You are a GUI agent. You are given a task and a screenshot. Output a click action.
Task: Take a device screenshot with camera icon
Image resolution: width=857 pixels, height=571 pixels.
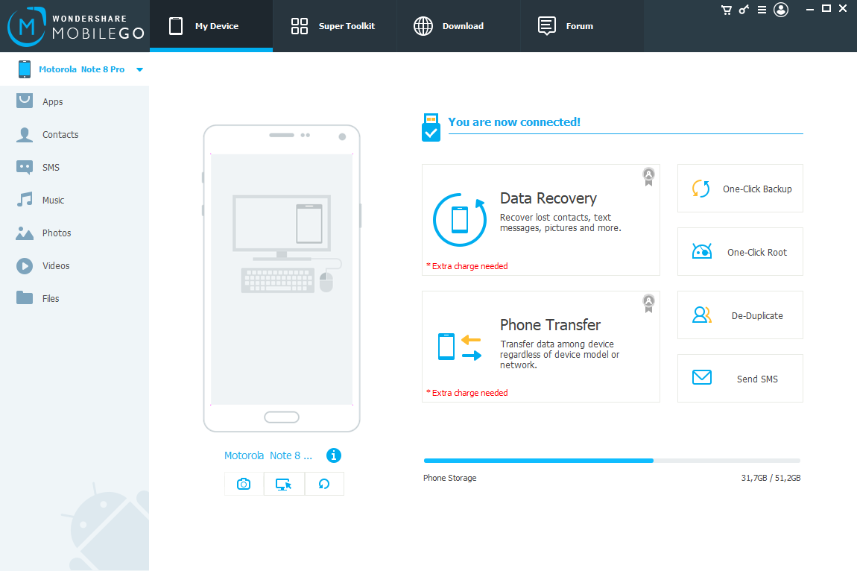[244, 484]
